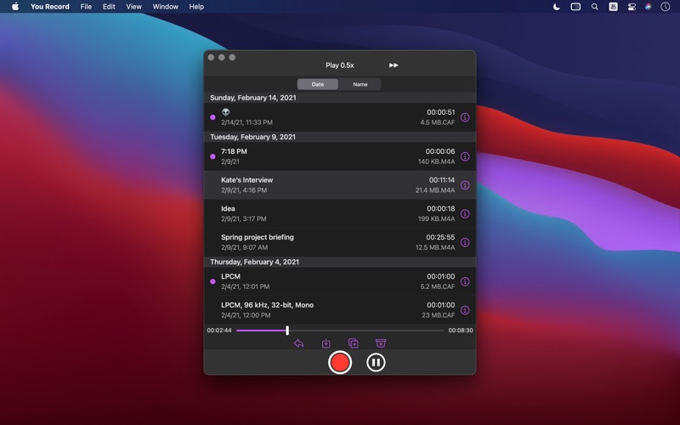This screenshot has height=425, width=680.
Task: Open macOS Control Center
Action: point(632,7)
